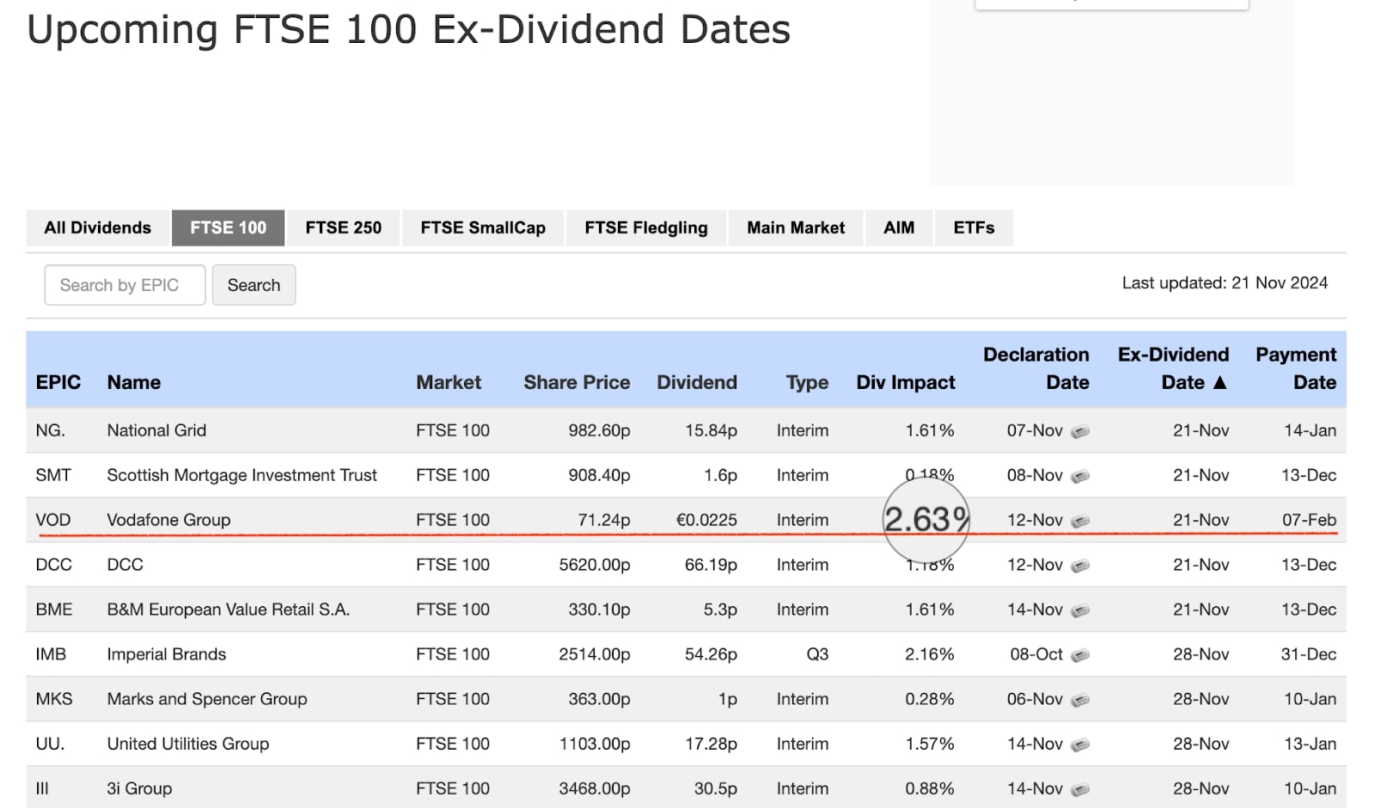
Task: Open United Utilities declaration news icon
Action: point(1080,744)
